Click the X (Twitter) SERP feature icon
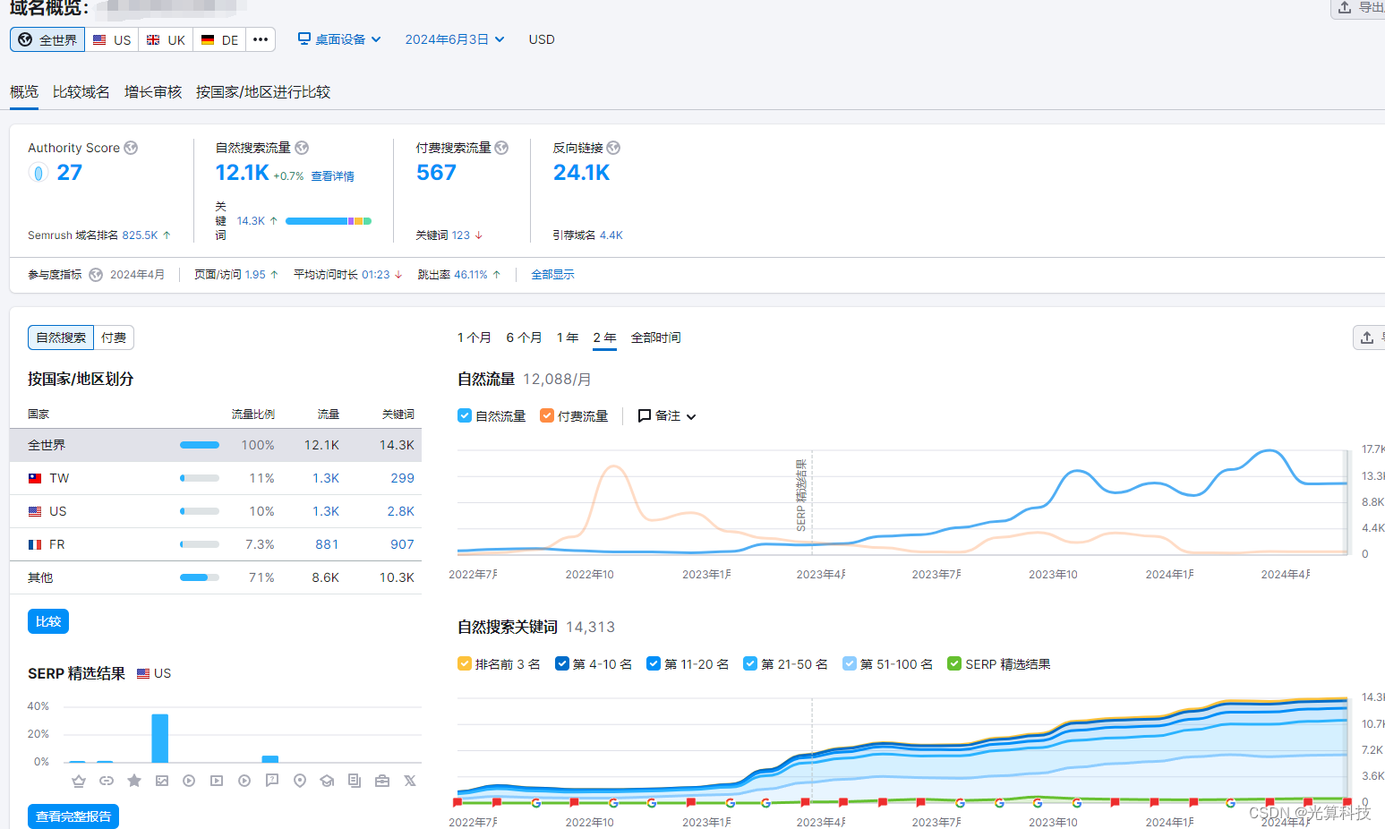 tap(410, 781)
